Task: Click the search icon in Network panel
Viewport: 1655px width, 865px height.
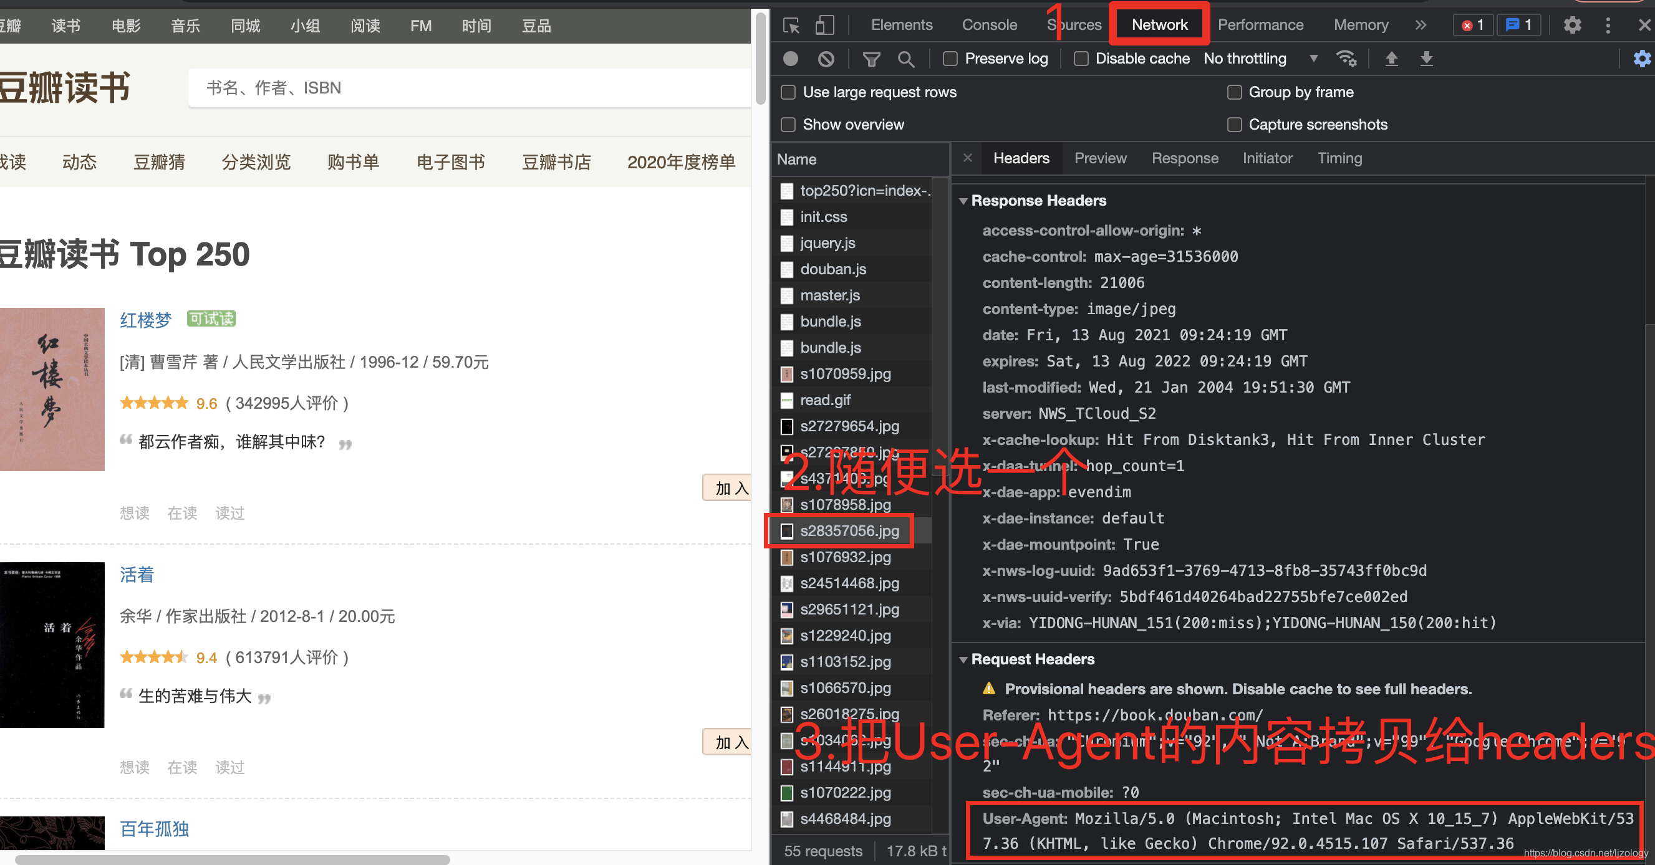Action: click(906, 59)
